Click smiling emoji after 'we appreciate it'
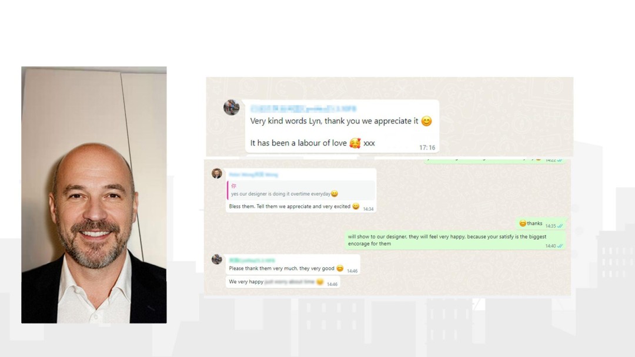The height and width of the screenshot is (357, 635). pyautogui.click(x=426, y=122)
